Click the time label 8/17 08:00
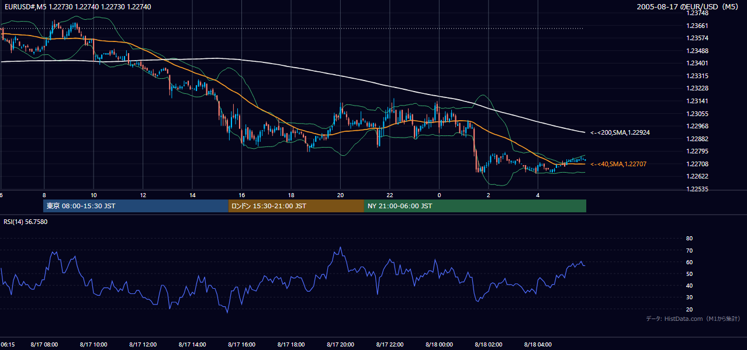Viewport: 747px width, 350px height. click(x=44, y=345)
